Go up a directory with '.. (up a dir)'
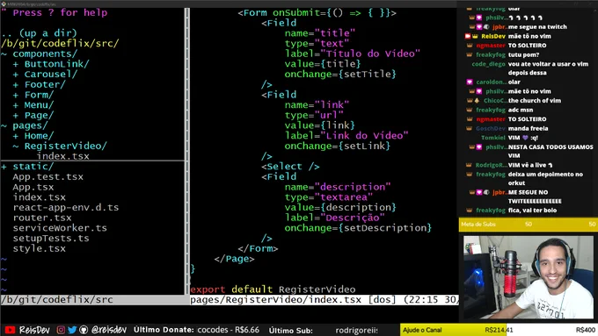This screenshot has height=336, width=598. pos(40,33)
